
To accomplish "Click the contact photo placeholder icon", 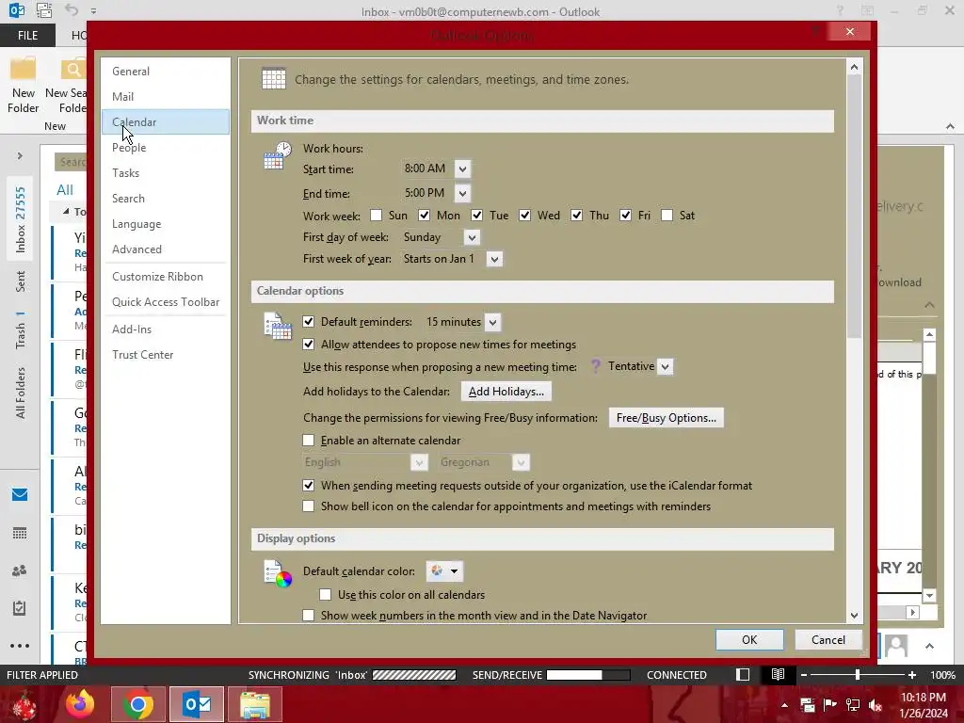I will click(896, 646).
